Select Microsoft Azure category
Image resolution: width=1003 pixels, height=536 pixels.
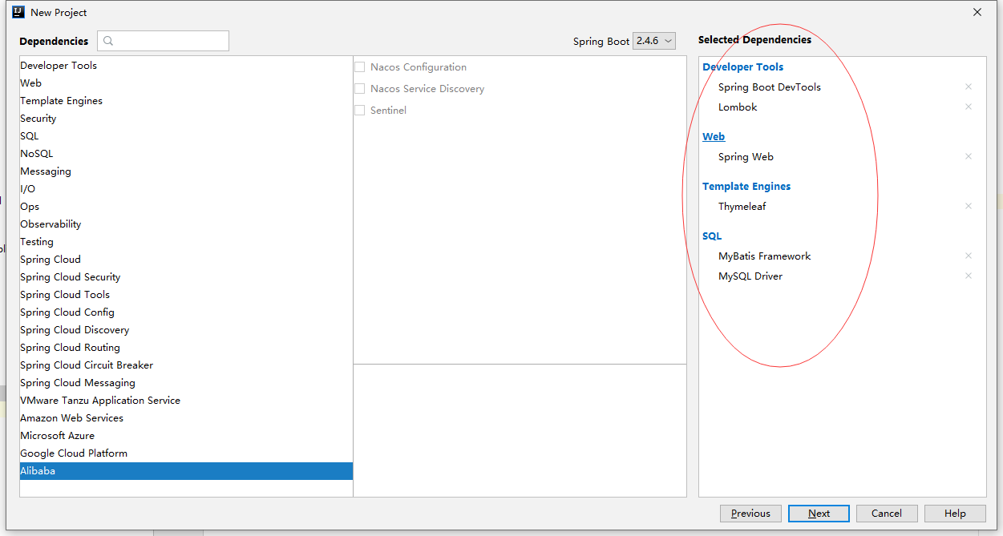pyautogui.click(x=186, y=436)
